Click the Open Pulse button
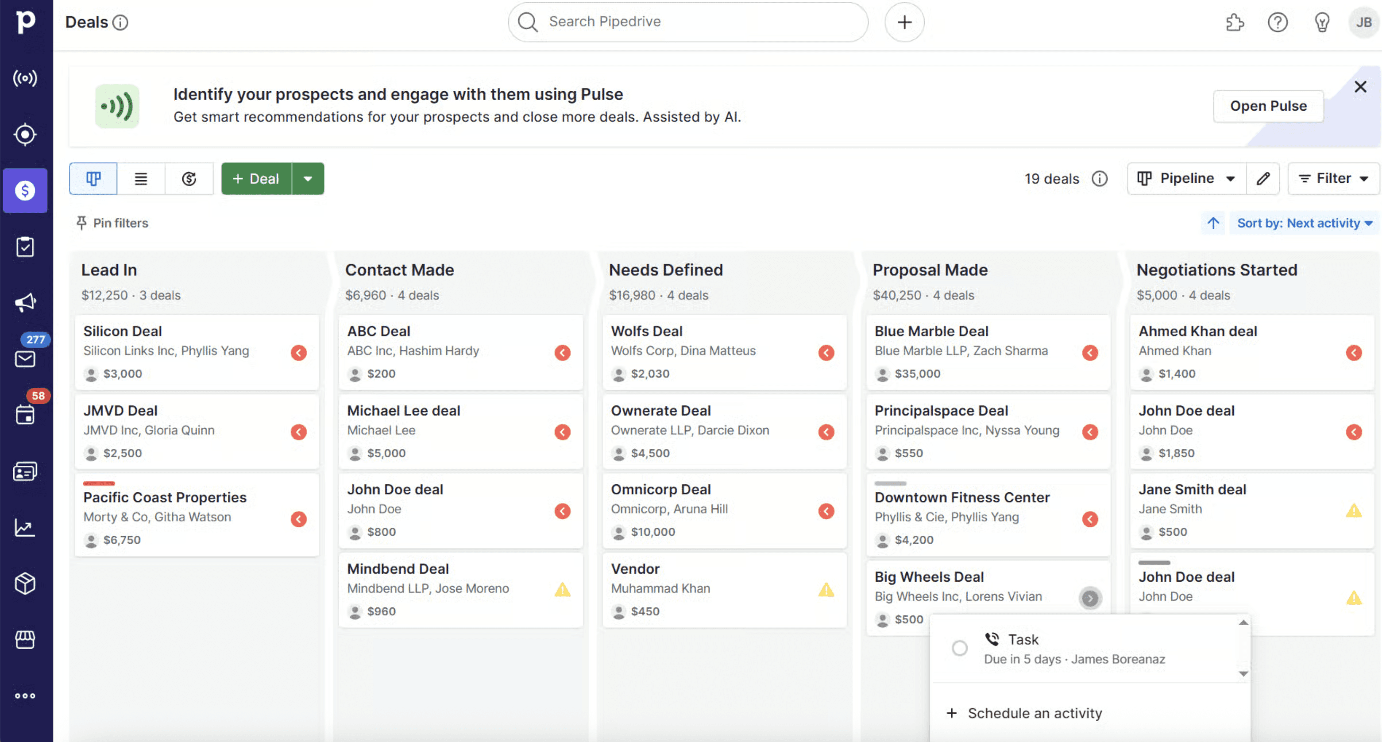The image size is (1382, 742). [1268, 106]
